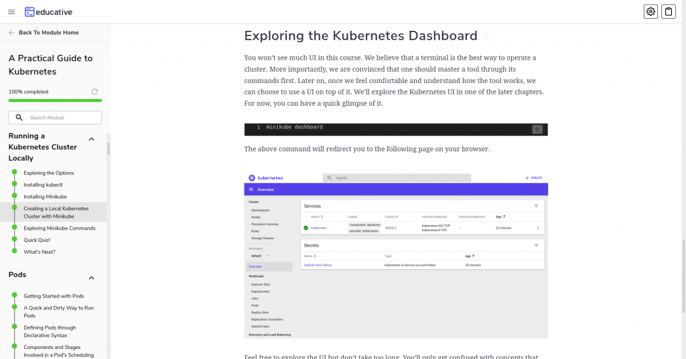Click A Practical Guide to Kubernetes title
This screenshot has height=359, width=686.
[50, 65]
